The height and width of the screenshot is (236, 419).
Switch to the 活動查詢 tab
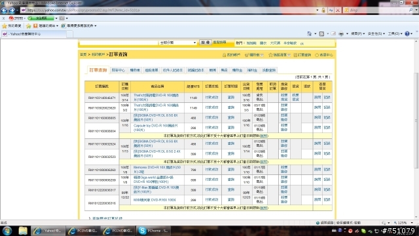point(268,70)
